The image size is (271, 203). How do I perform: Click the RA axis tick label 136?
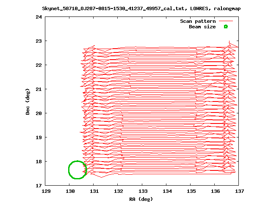216,191
